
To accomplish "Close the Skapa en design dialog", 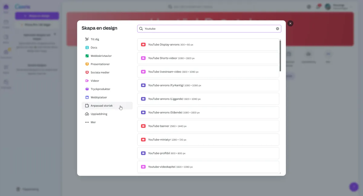I will (x=290, y=23).
